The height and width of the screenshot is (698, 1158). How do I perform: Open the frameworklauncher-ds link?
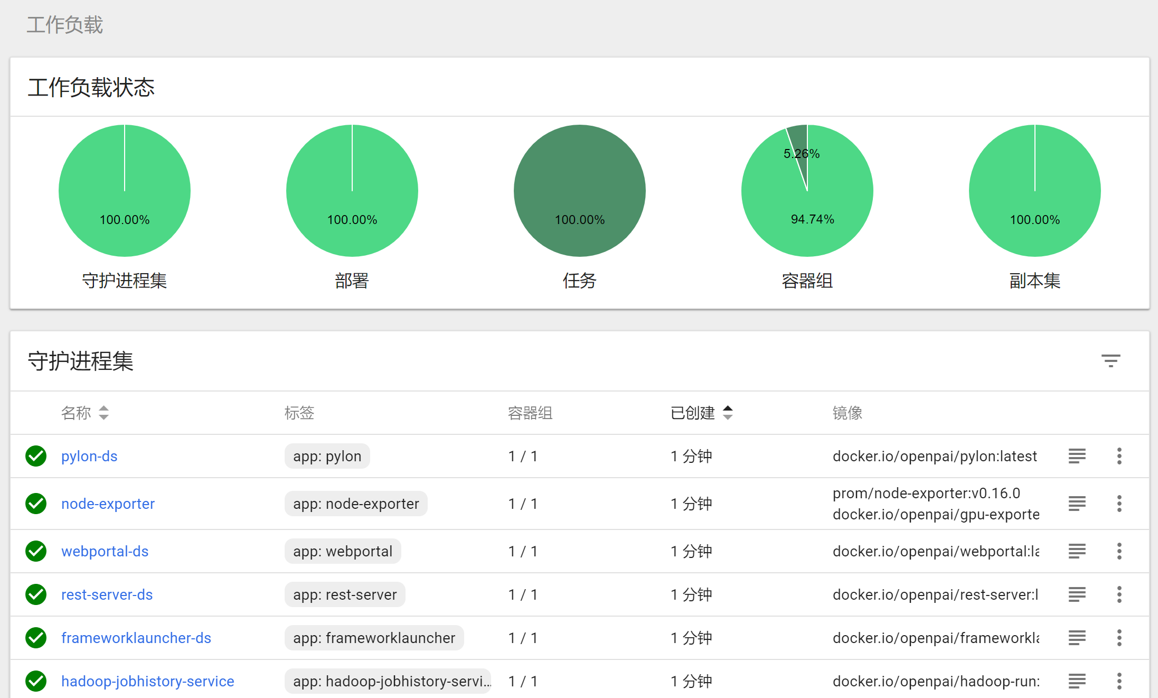pos(136,638)
